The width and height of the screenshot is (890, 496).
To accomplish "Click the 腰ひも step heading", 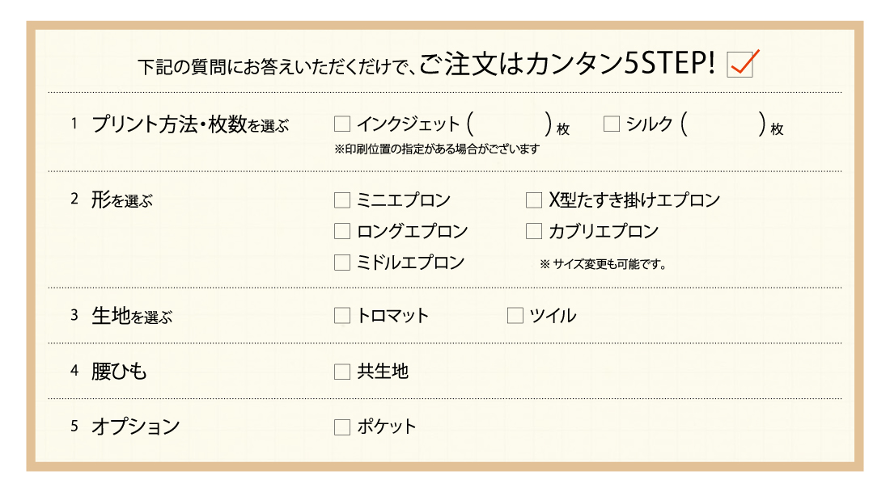I will pyautogui.click(x=119, y=372).
